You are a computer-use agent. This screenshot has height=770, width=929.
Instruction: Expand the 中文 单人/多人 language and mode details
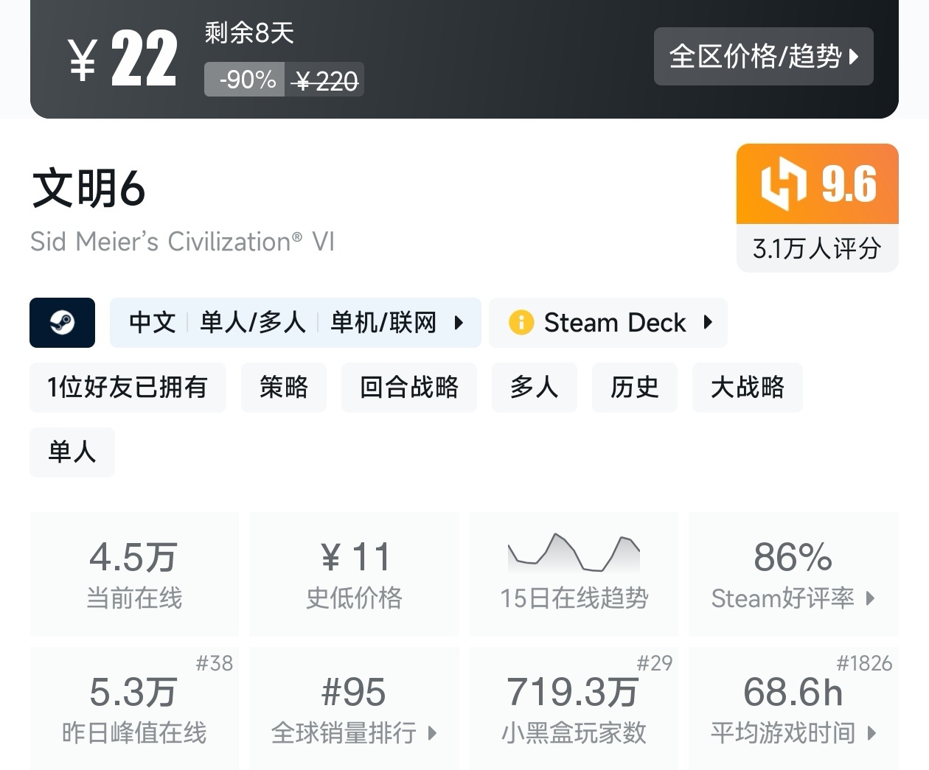click(x=296, y=323)
